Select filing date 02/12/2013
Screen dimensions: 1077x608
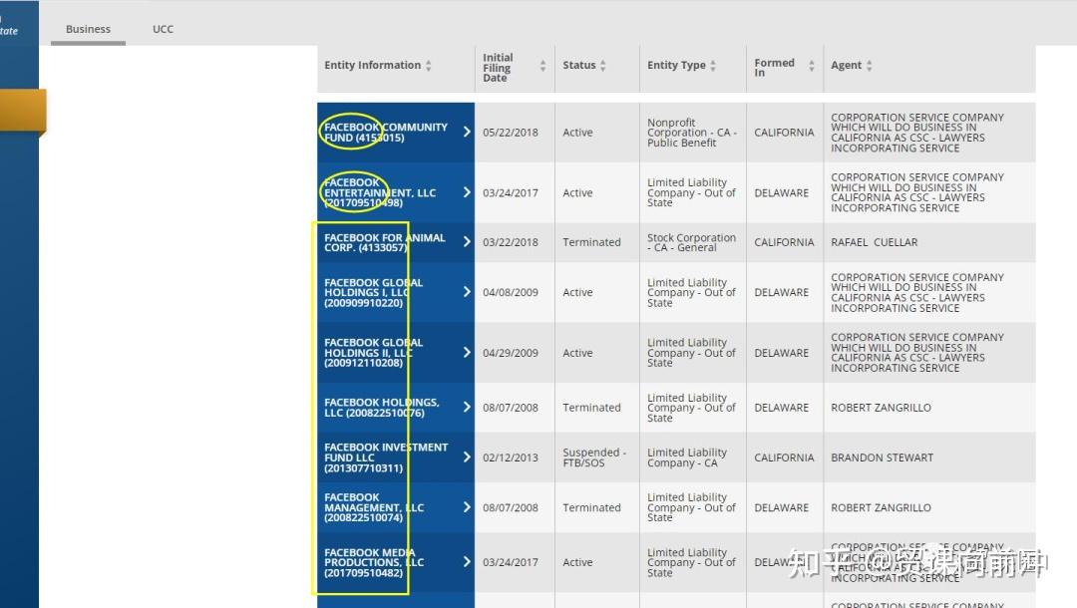[511, 457]
